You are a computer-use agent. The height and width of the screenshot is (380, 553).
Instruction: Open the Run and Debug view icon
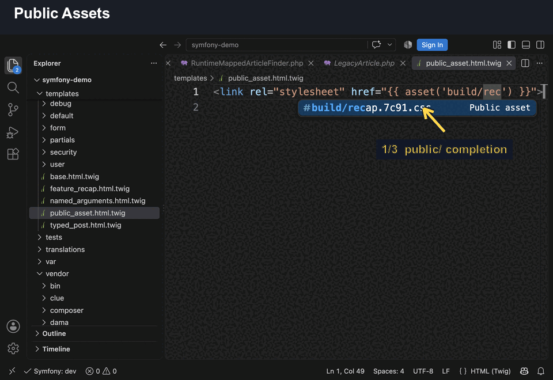(x=13, y=132)
